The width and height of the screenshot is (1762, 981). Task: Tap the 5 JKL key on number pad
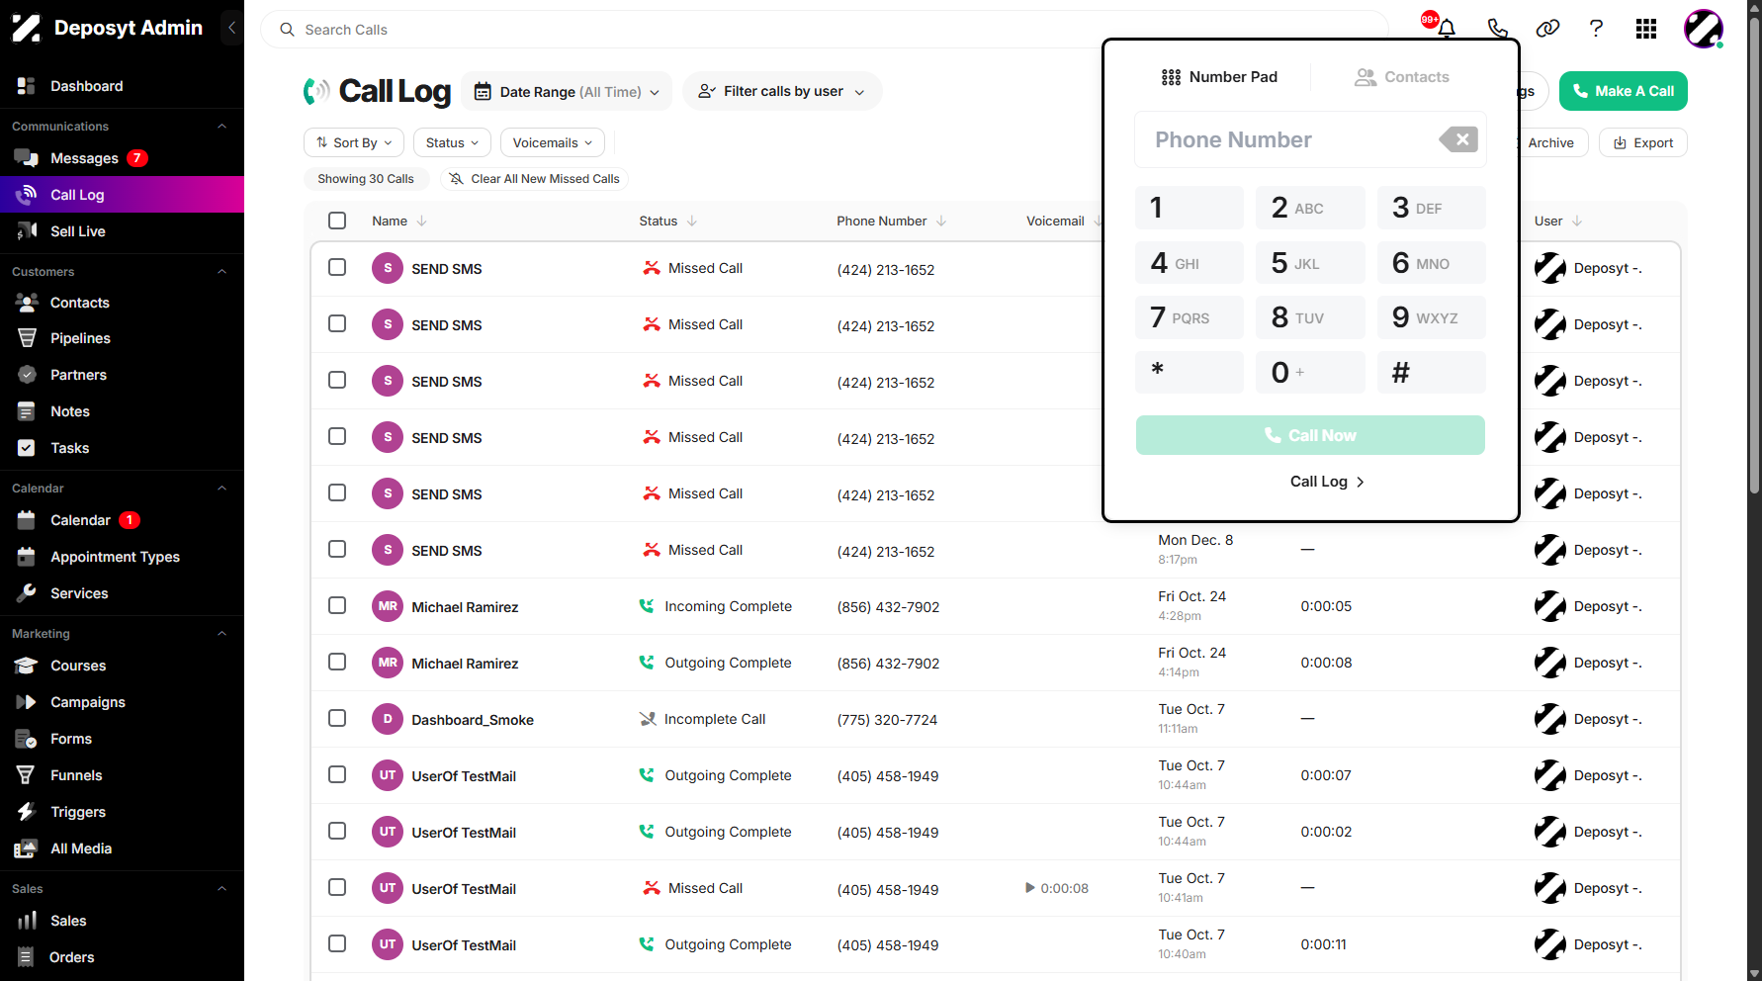click(1310, 263)
